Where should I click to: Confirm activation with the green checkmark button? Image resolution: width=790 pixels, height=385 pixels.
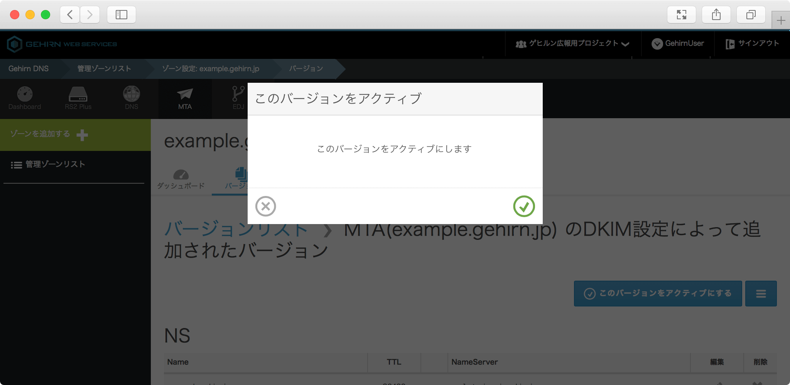[x=524, y=206]
